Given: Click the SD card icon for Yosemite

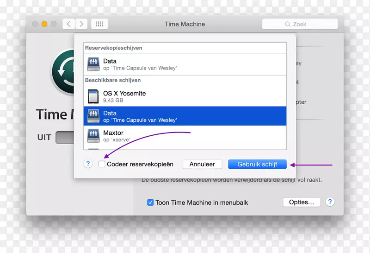Looking at the screenshot, I should [93, 96].
